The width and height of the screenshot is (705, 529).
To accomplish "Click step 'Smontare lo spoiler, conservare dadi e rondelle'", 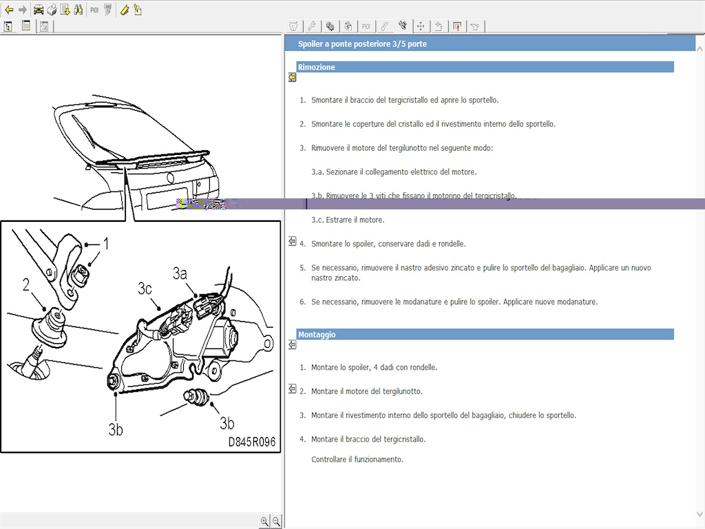I will click(388, 244).
